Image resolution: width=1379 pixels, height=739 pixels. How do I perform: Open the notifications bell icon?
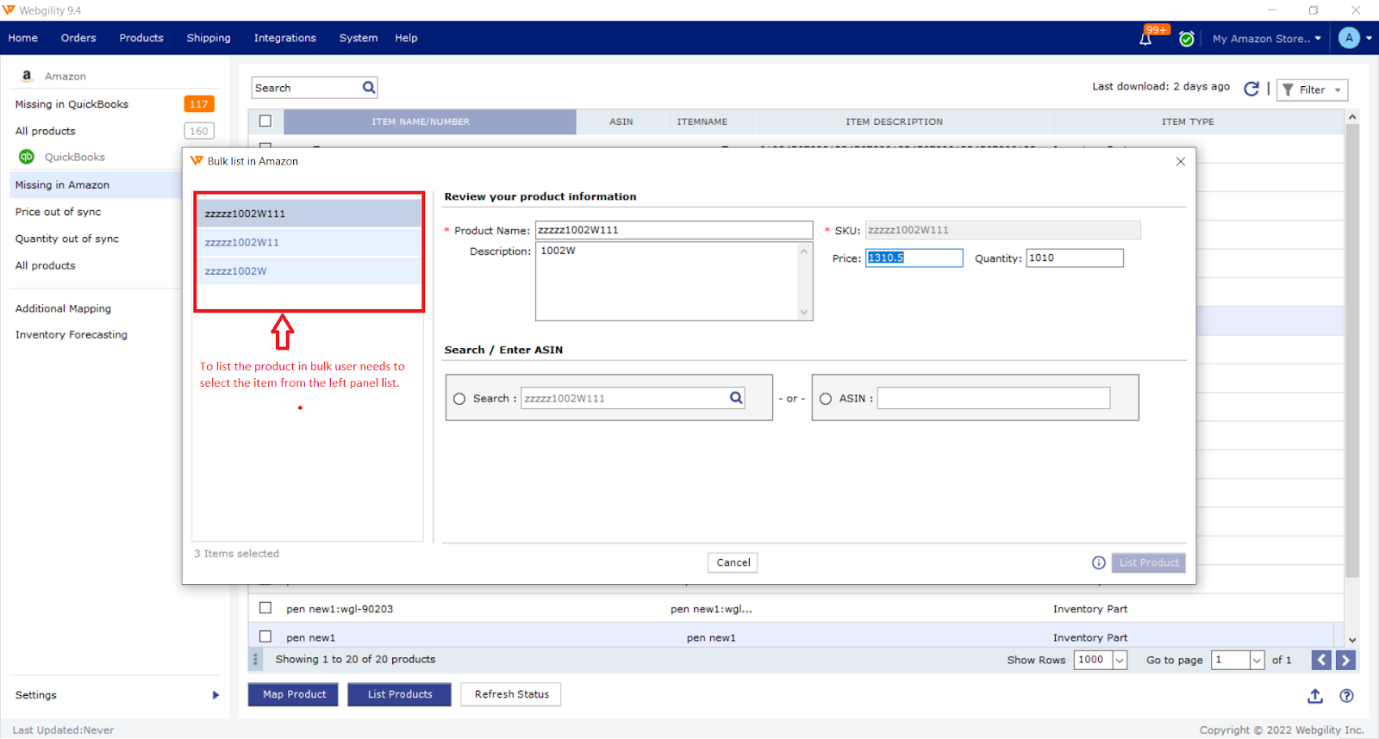pos(1145,39)
